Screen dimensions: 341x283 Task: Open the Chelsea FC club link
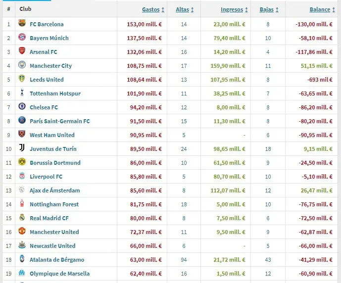44,107
